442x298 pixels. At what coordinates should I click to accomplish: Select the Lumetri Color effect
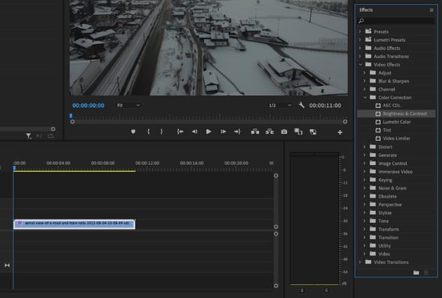[x=396, y=122]
